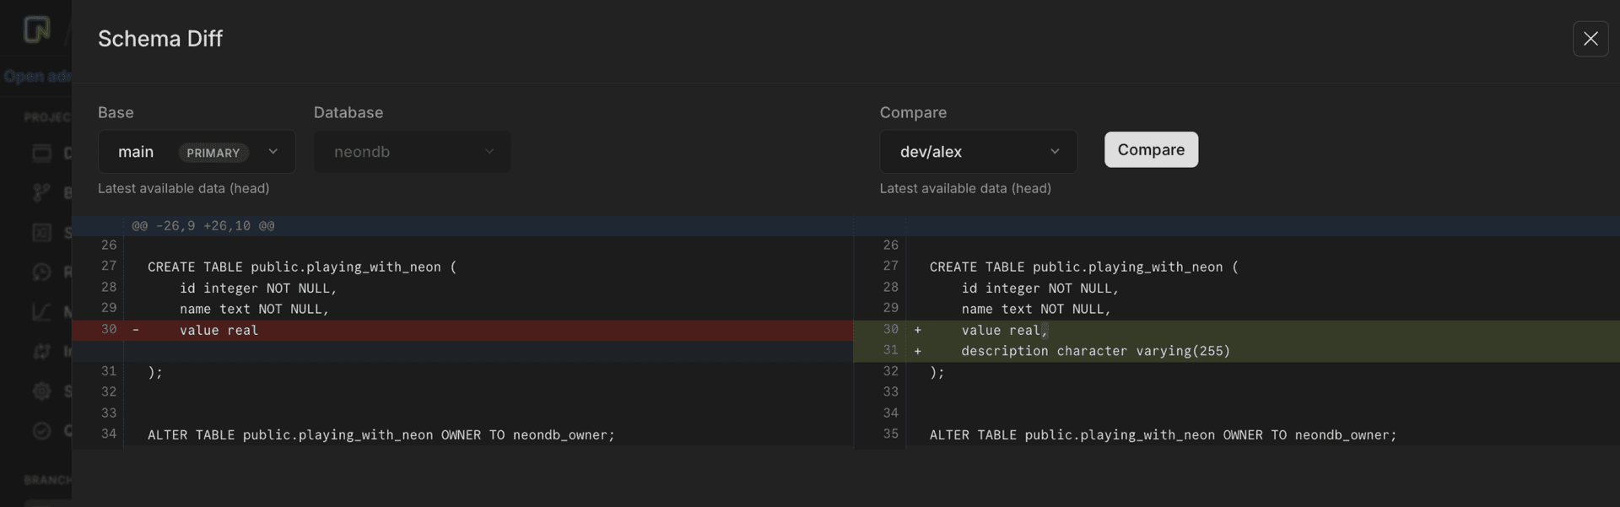Select the removed red line 'value real'

pyautogui.click(x=219, y=330)
